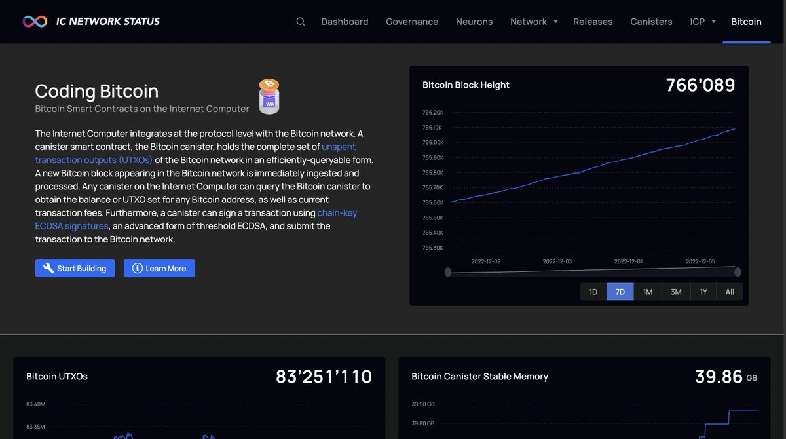Image resolution: width=786 pixels, height=439 pixels.
Task: Click the Learn More button
Action: click(x=159, y=268)
